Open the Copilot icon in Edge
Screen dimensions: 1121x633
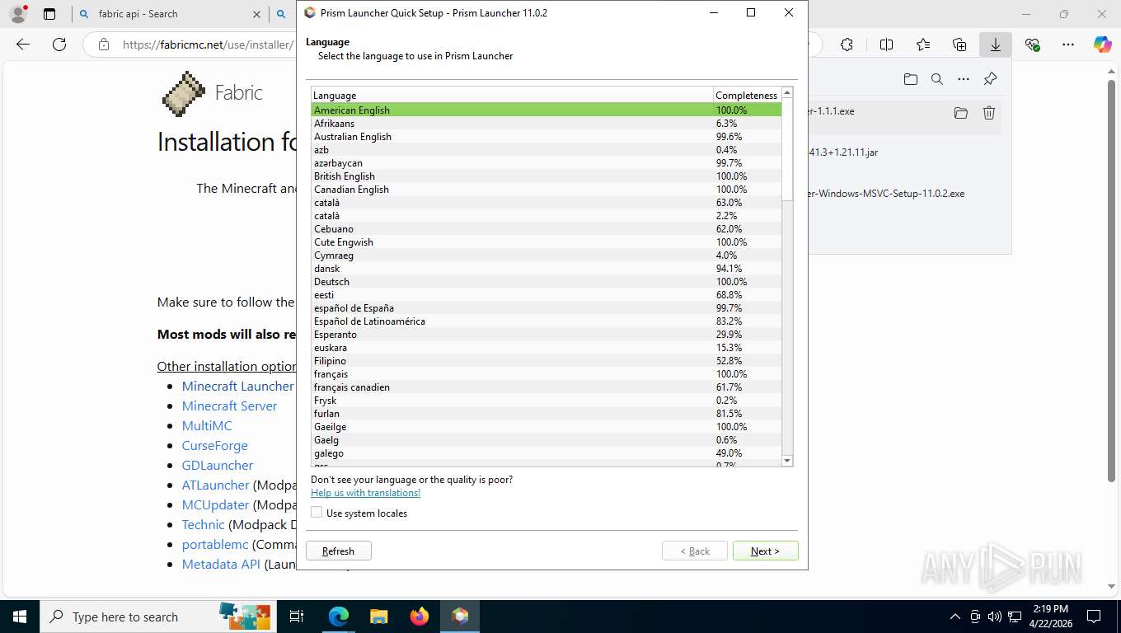(x=1103, y=45)
